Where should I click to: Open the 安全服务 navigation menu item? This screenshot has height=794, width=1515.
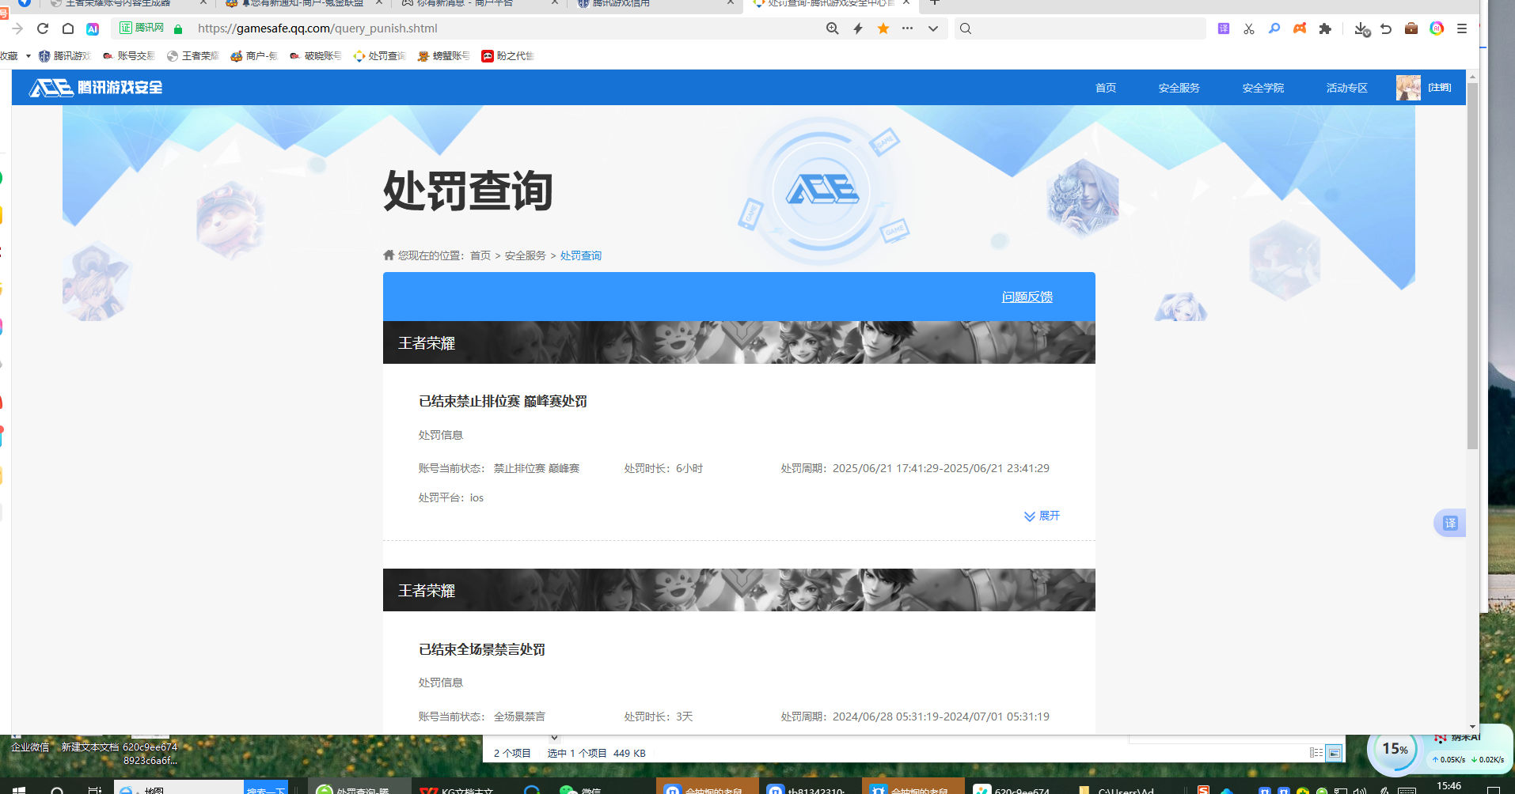click(1179, 88)
